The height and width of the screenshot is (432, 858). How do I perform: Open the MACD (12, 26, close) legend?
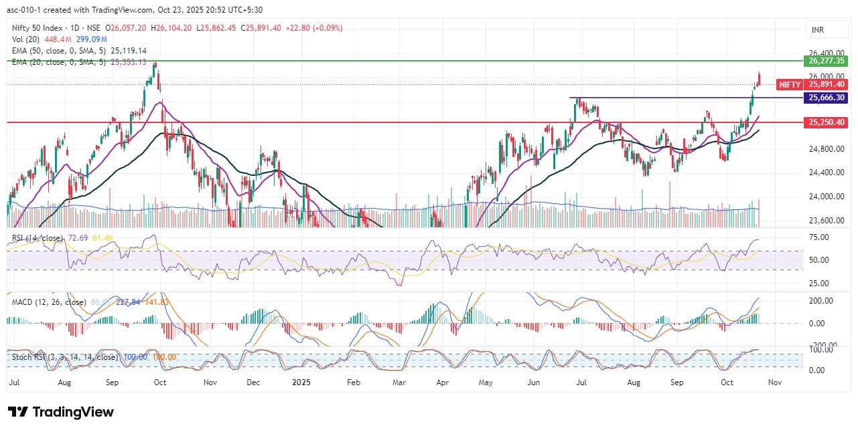[48, 302]
